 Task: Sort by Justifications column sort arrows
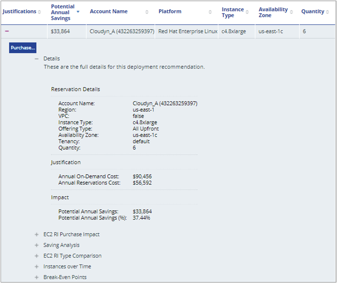point(40,12)
